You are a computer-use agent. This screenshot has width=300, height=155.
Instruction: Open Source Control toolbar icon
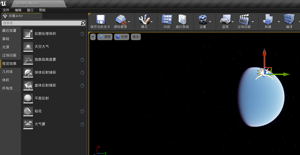click(x=120, y=20)
